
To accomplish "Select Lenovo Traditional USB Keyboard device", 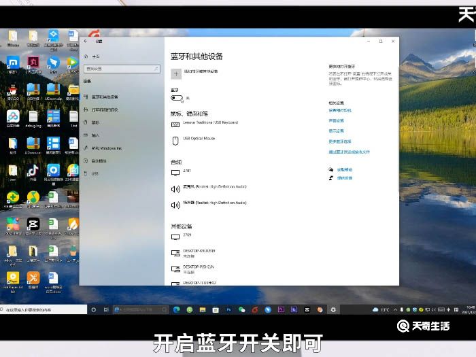I will pyautogui.click(x=210, y=122).
